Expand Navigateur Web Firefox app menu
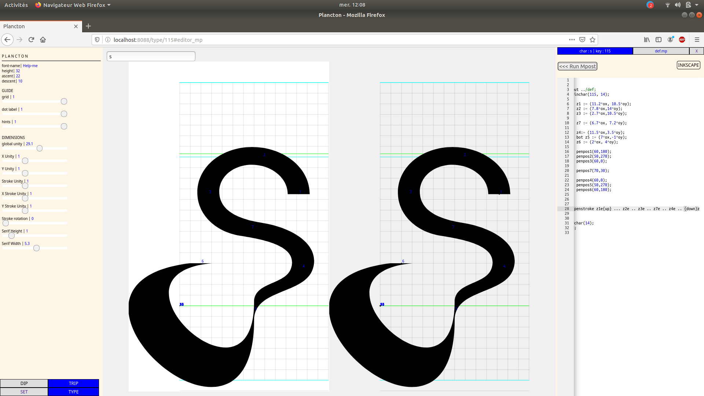 tap(73, 5)
